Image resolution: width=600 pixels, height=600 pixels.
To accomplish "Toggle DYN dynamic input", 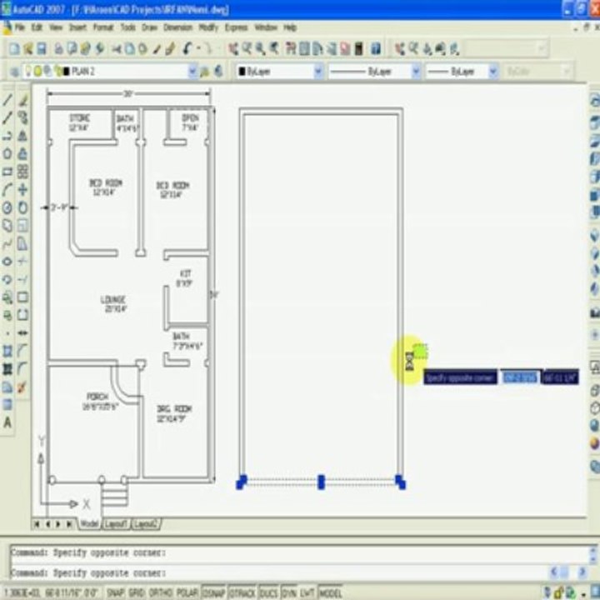I will coord(289,593).
